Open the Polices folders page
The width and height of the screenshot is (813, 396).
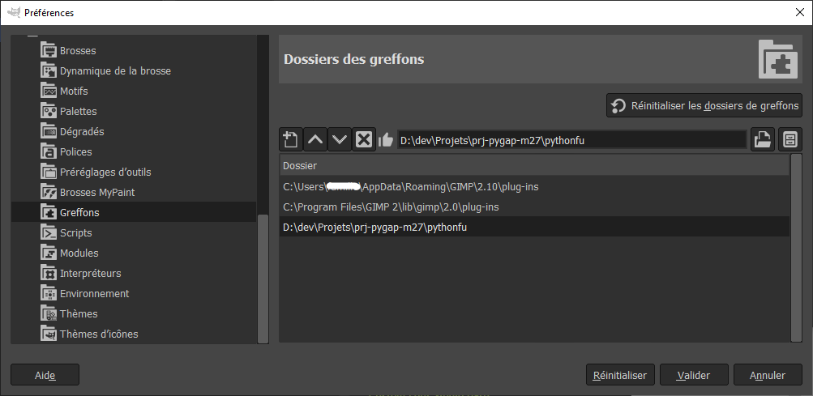[133, 152]
